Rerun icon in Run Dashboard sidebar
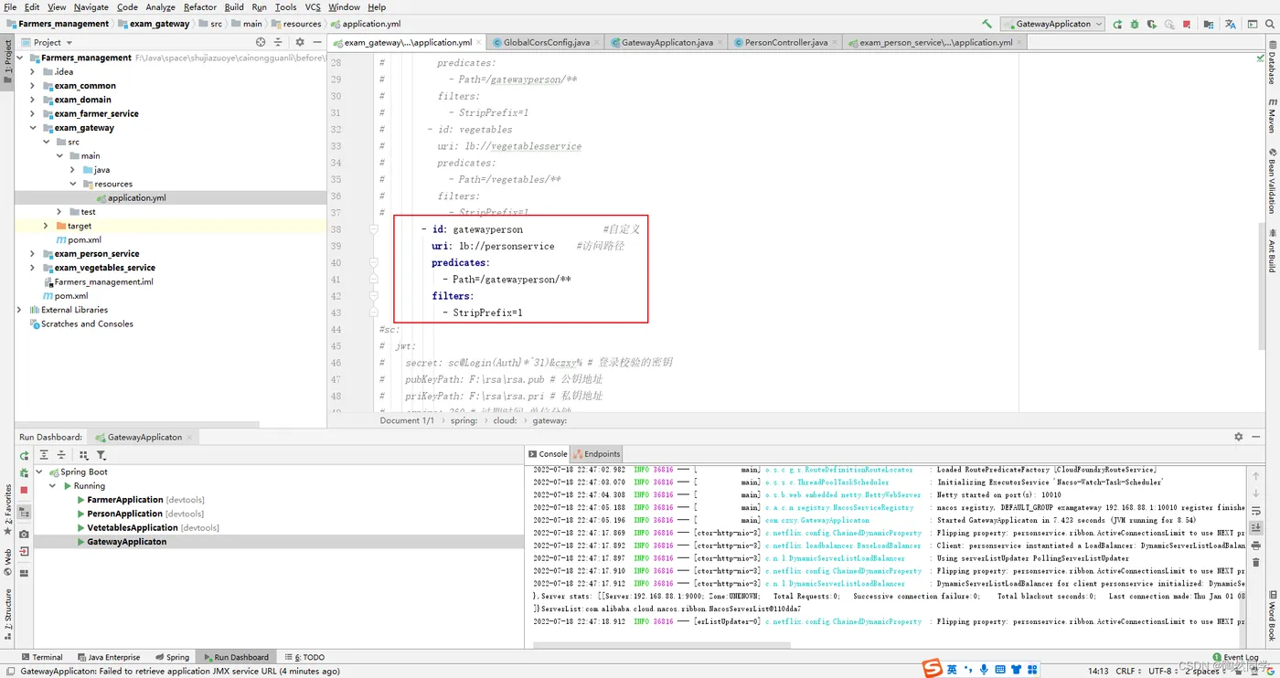The width and height of the screenshot is (1280, 678). click(x=24, y=455)
